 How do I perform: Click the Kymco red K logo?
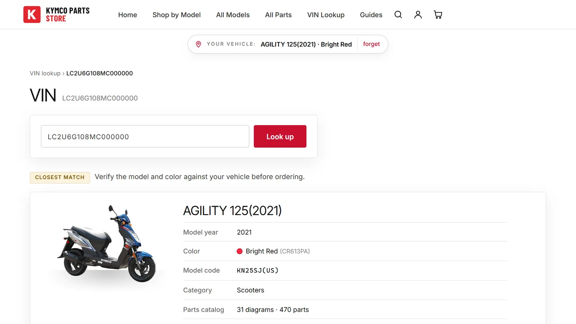click(x=32, y=14)
